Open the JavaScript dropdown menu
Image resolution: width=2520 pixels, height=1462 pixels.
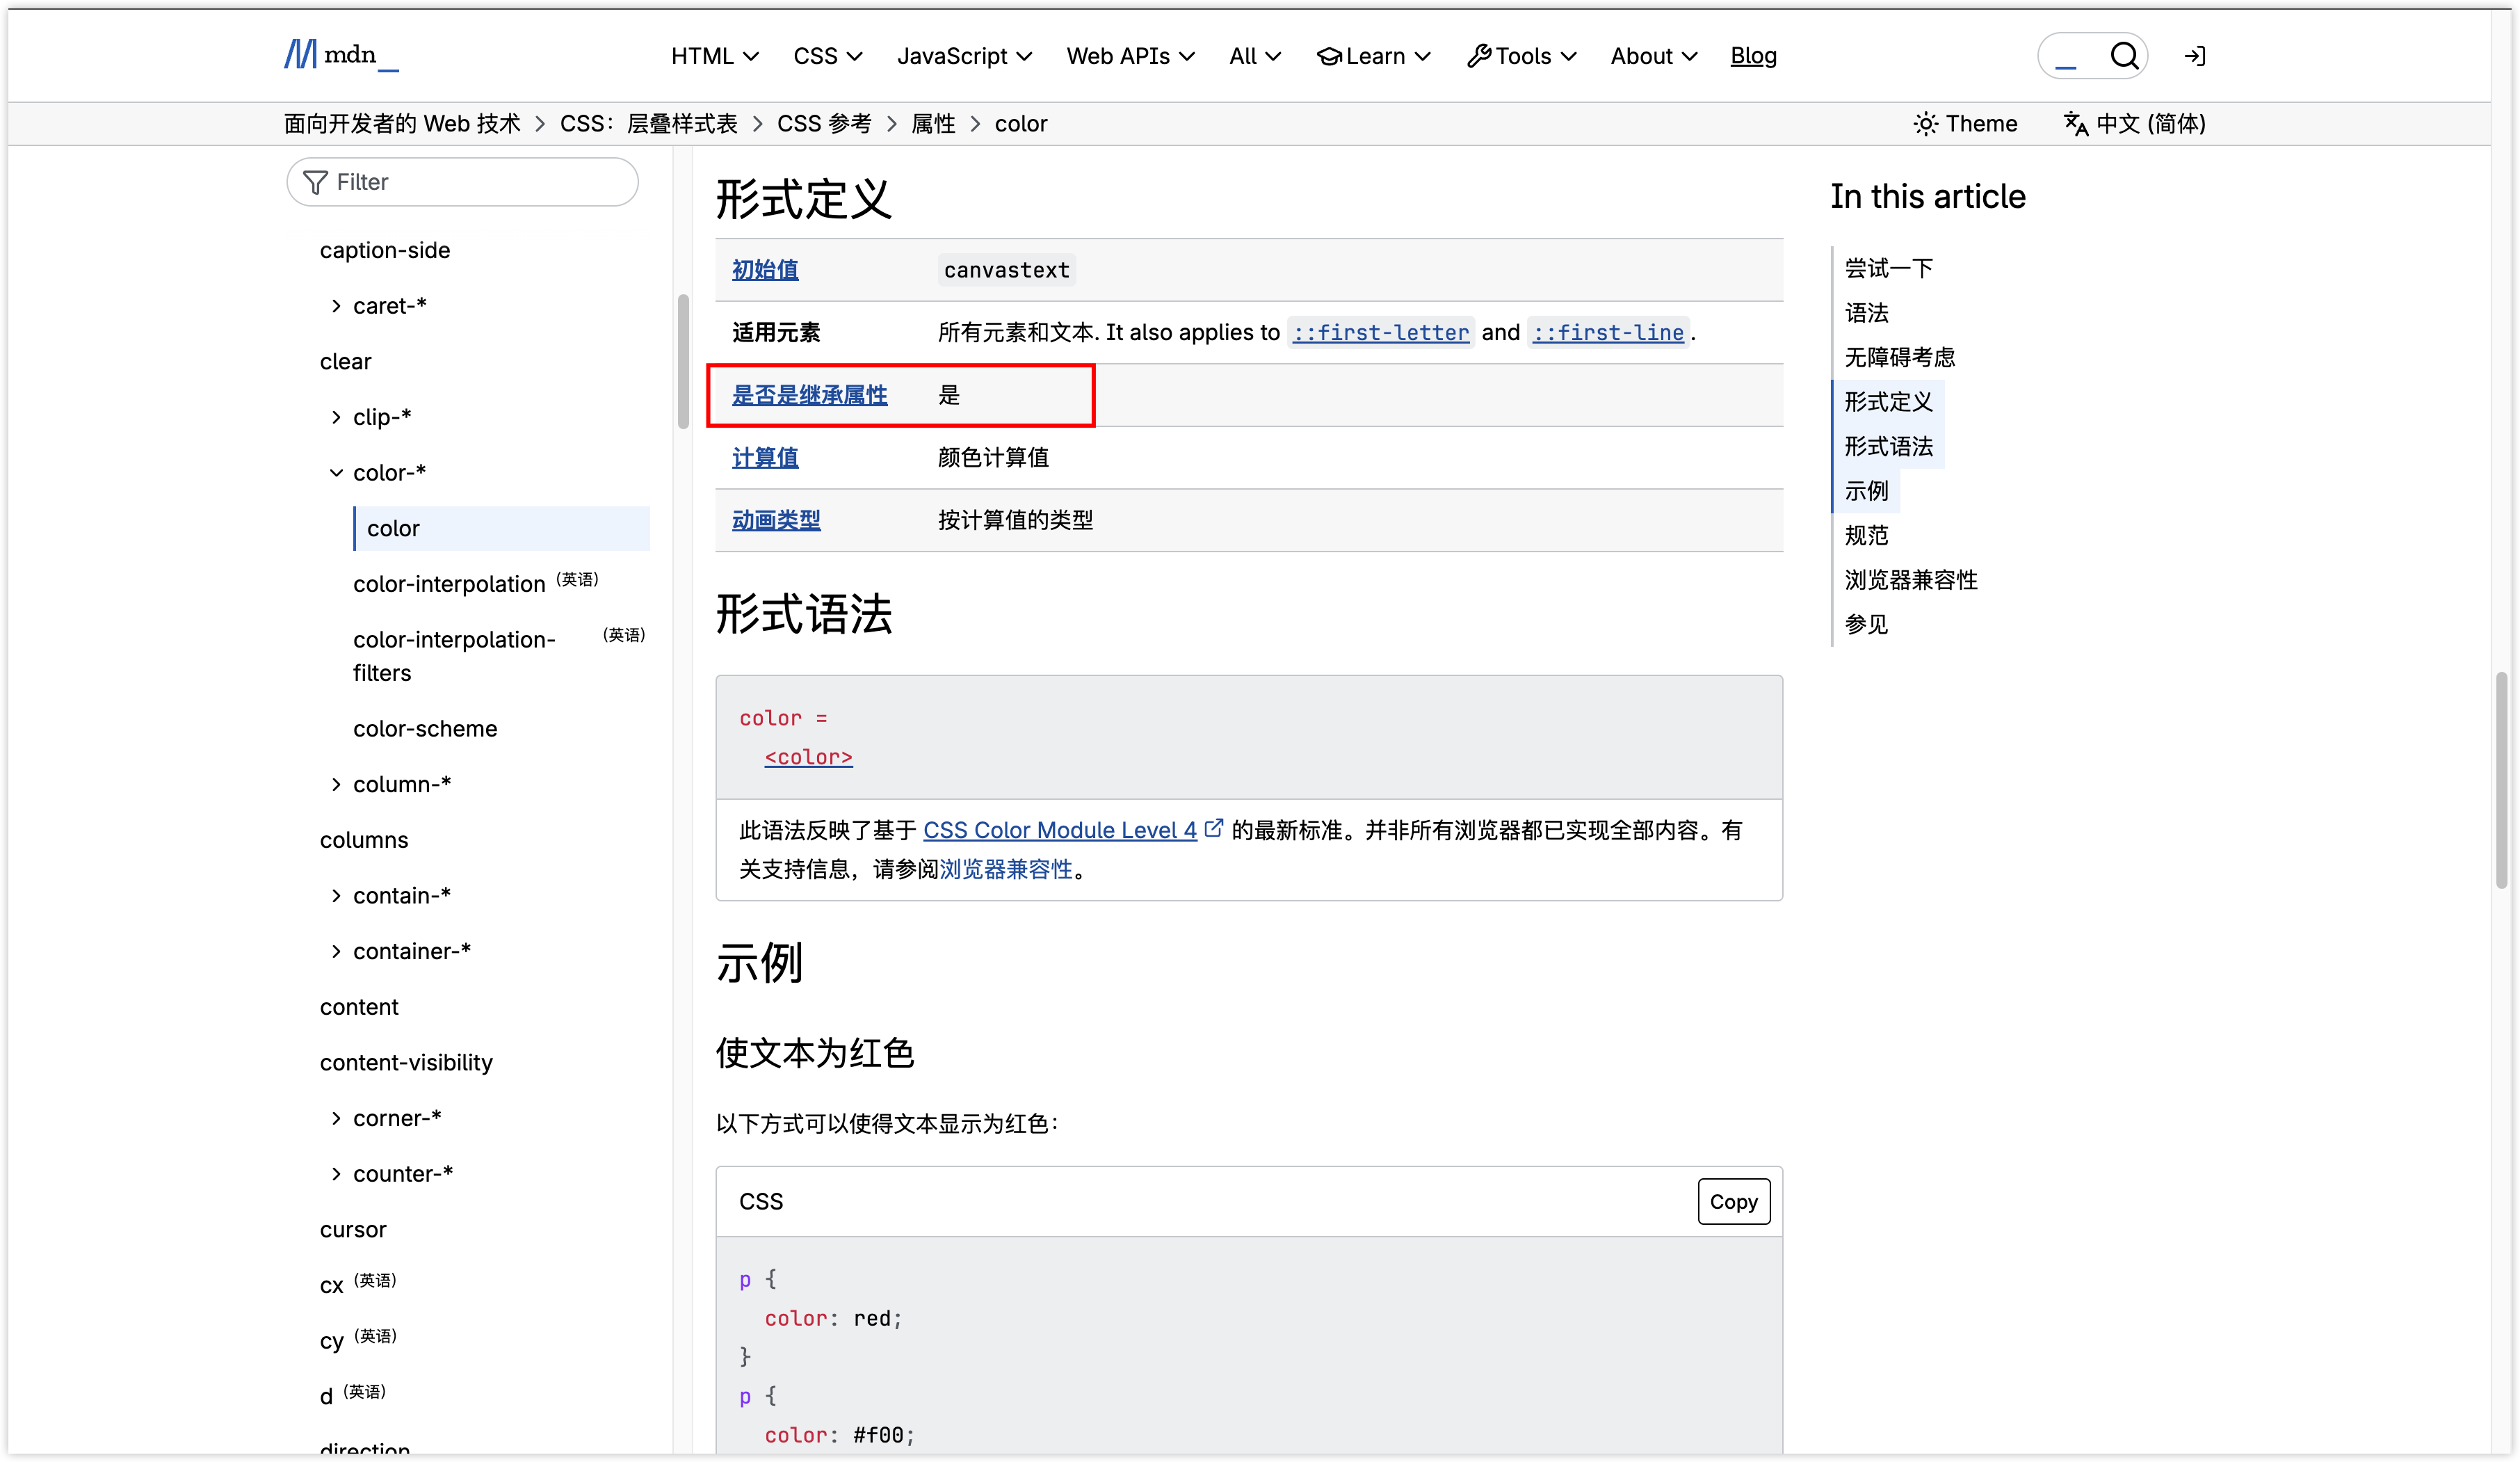[964, 56]
